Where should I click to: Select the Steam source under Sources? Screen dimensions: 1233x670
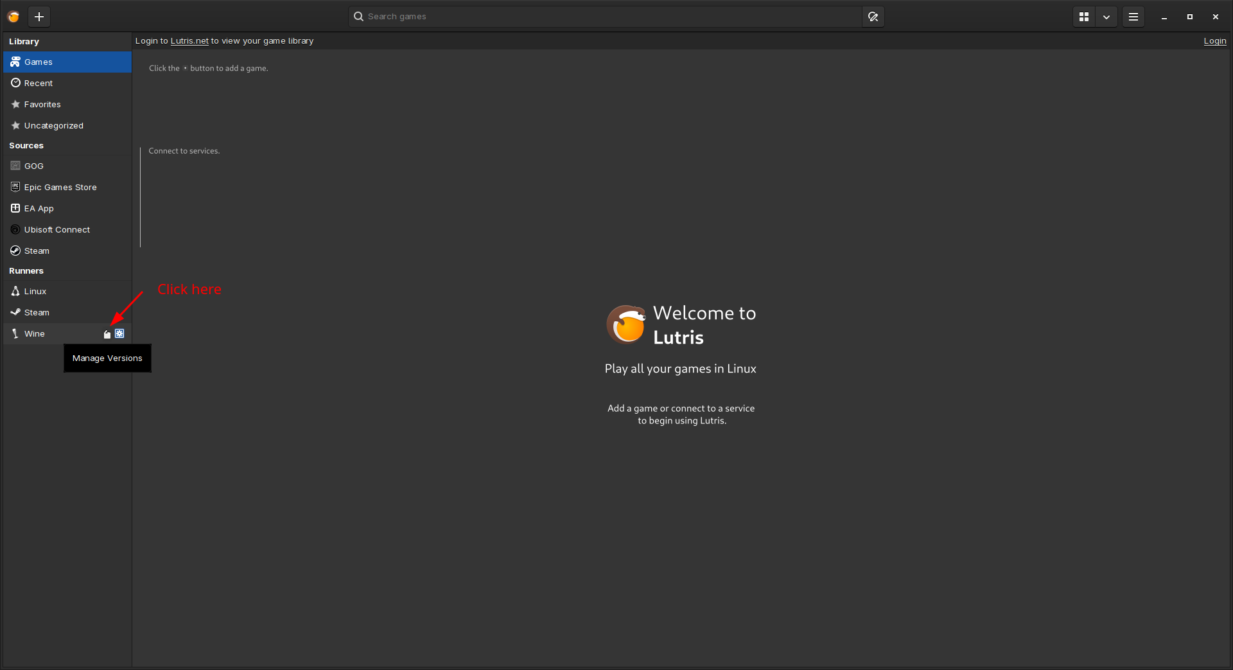[x=37, y=251]
